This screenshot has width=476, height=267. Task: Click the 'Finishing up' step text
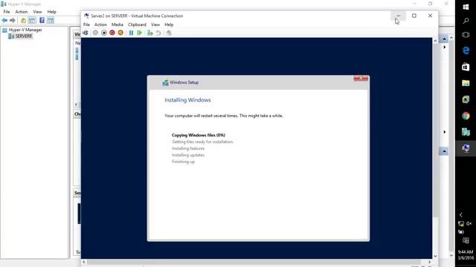[184, 162]
